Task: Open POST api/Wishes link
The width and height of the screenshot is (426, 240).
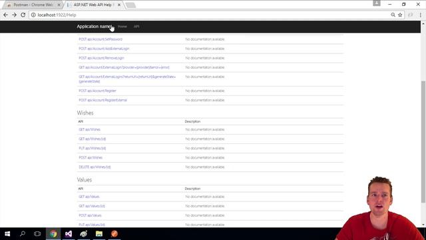Action: point(91,158)
